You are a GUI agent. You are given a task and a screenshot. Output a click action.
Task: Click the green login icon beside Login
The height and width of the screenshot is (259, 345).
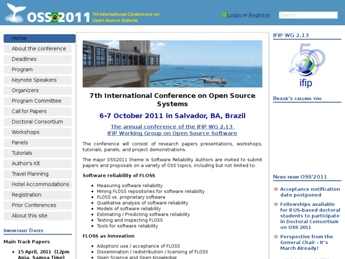click(x=224, y=15)
